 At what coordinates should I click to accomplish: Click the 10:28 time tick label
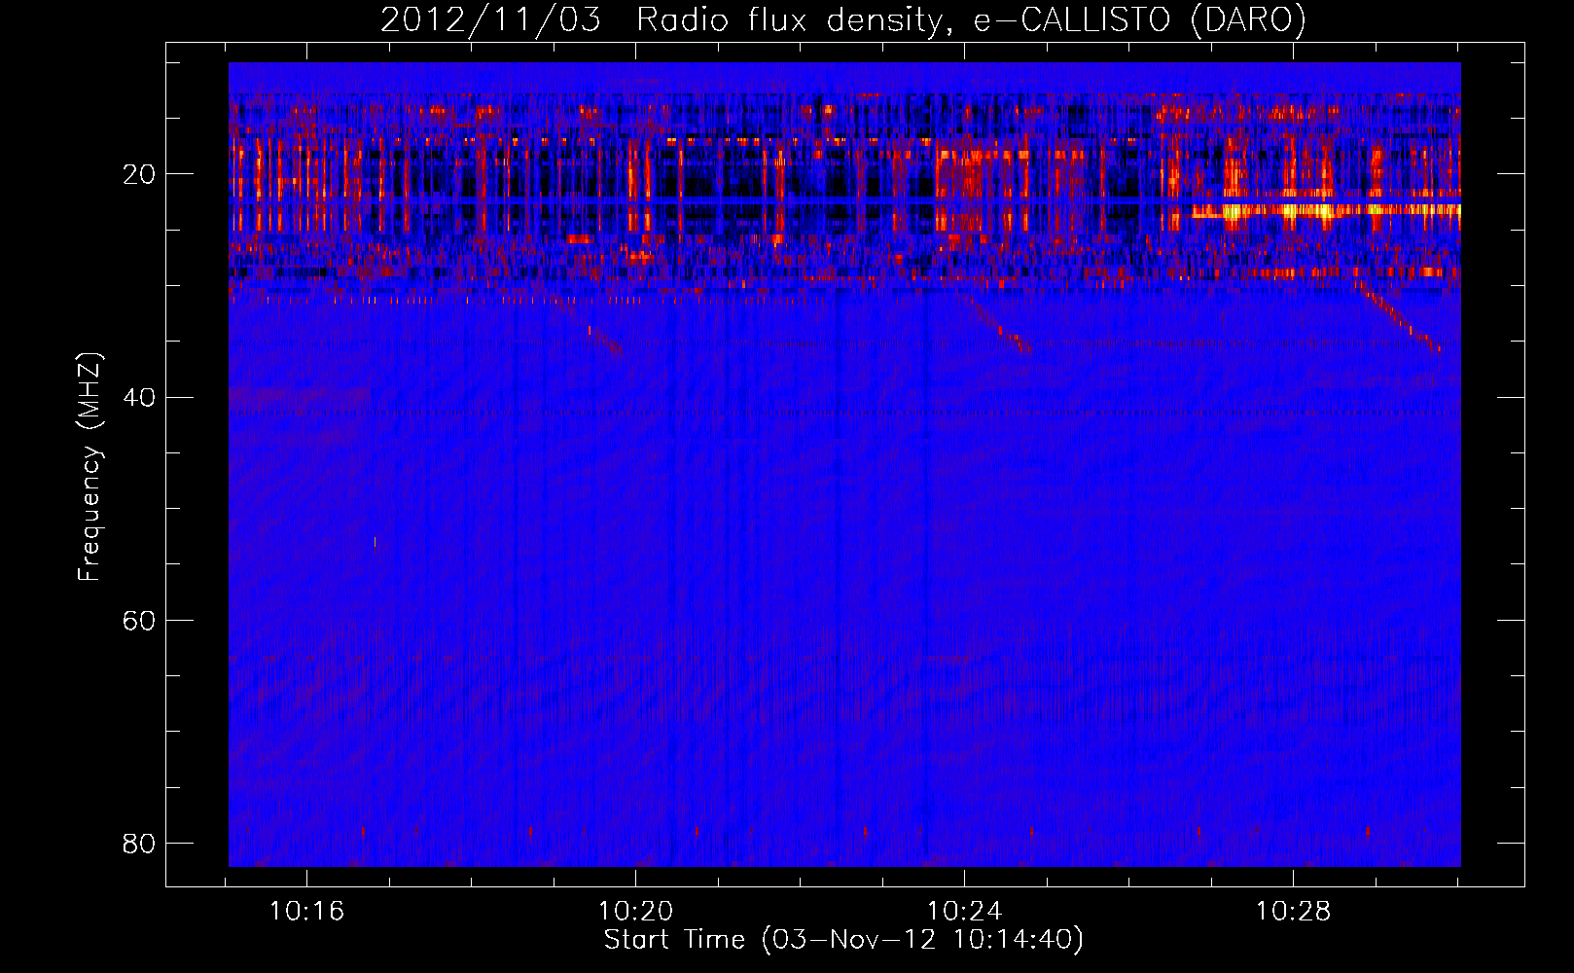pos(1293,912)
